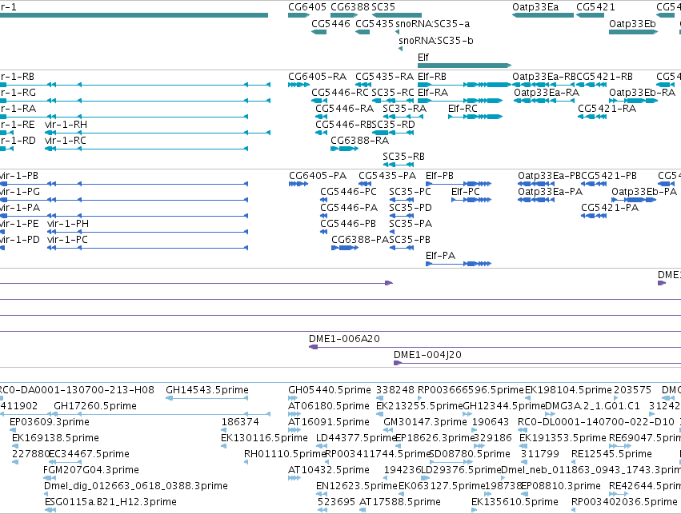Viewport: 681px width, 514px height.
Task: Click the ESG0115a.B21_H12.3prime label
Action: [x=110, y=502]
